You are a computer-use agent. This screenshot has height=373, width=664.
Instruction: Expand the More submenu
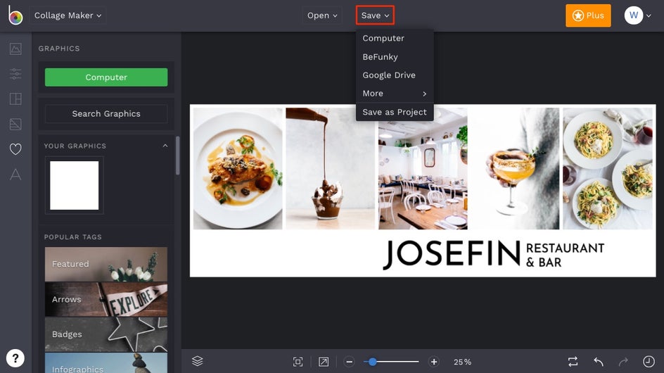[395, 93]
